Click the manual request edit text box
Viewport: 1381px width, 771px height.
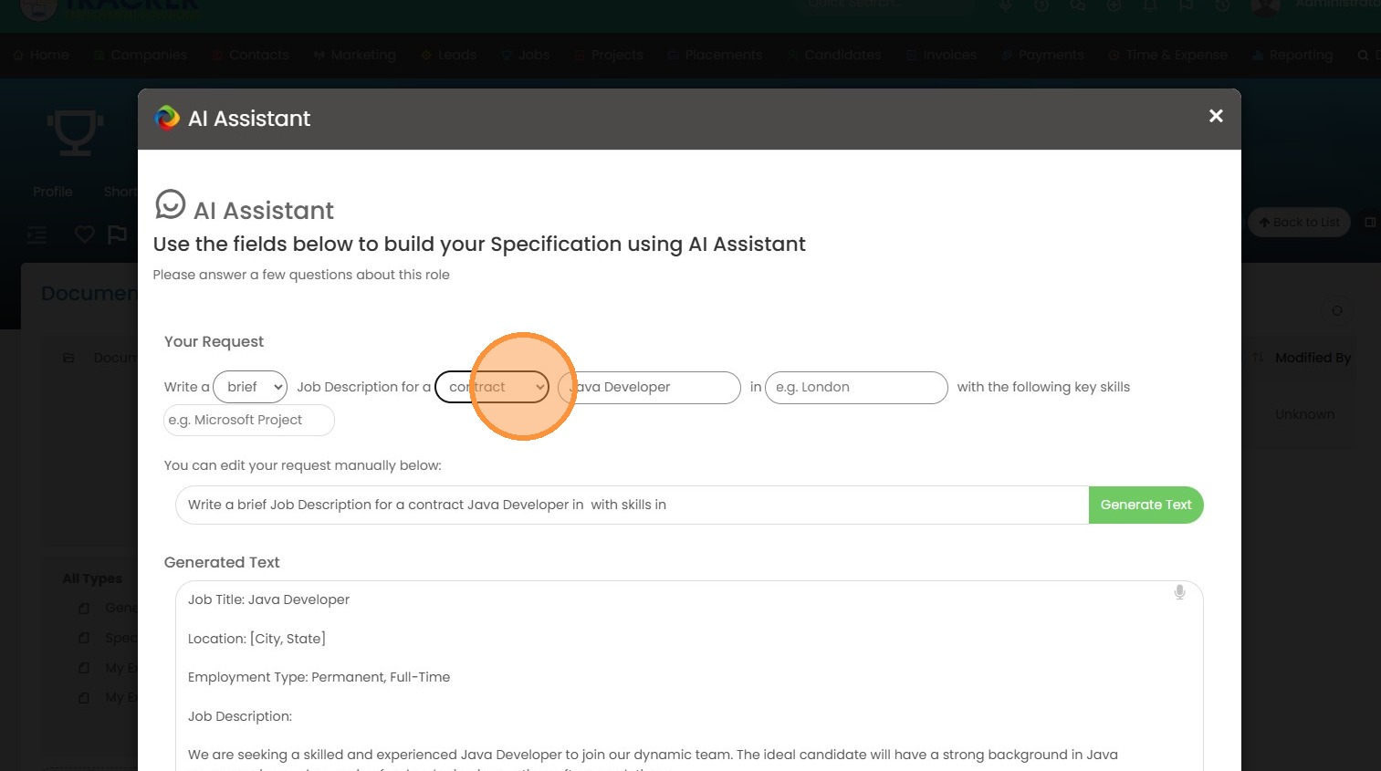632,505
